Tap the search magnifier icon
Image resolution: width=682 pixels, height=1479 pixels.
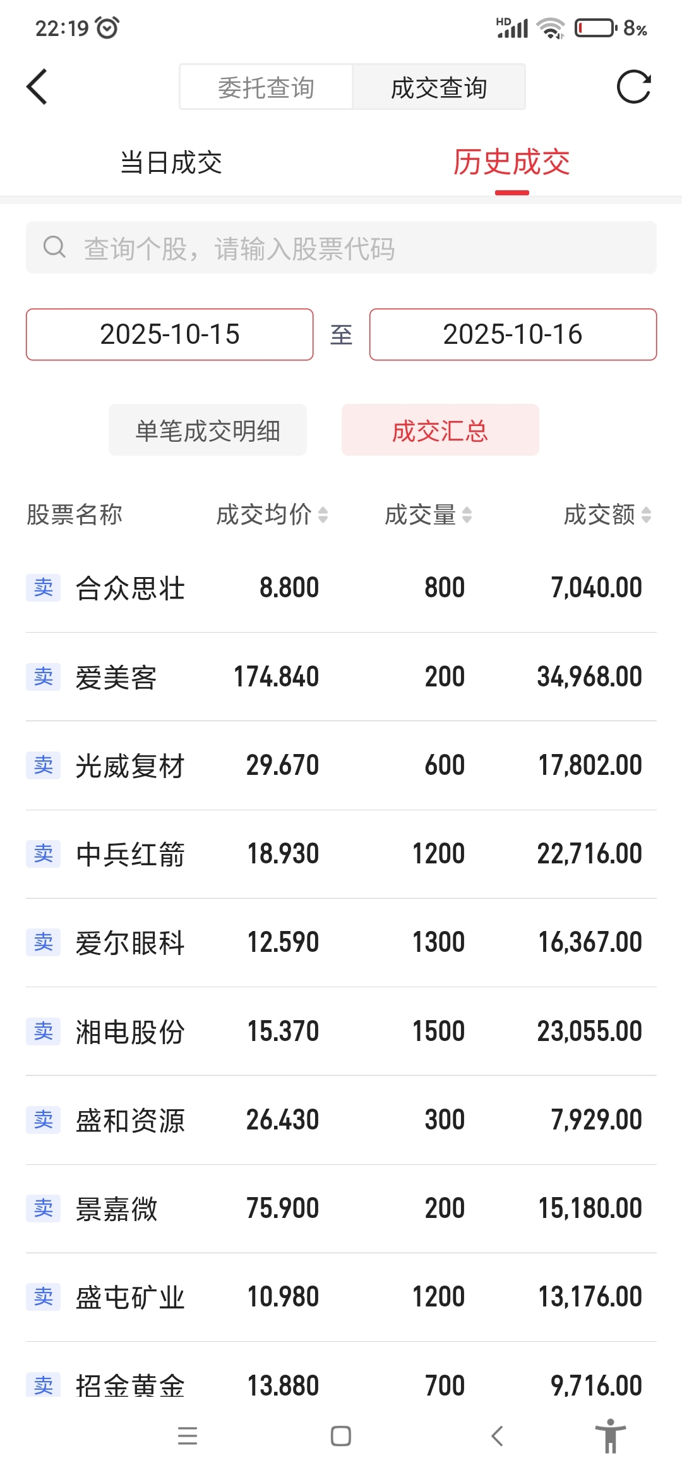click(54, 247)
